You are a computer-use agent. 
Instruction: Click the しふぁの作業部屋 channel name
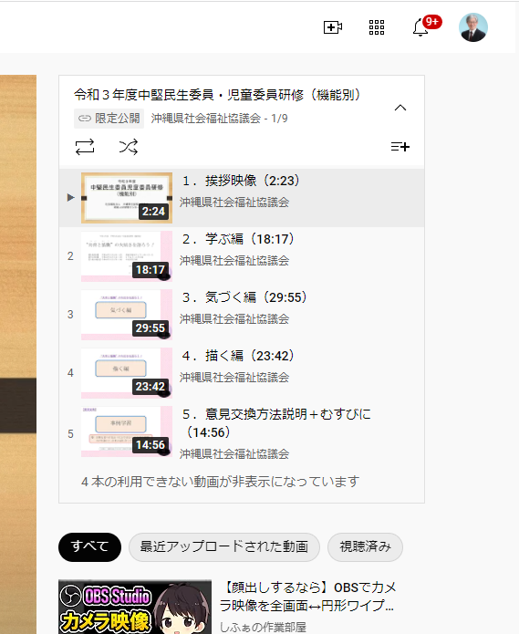(263, 627)
